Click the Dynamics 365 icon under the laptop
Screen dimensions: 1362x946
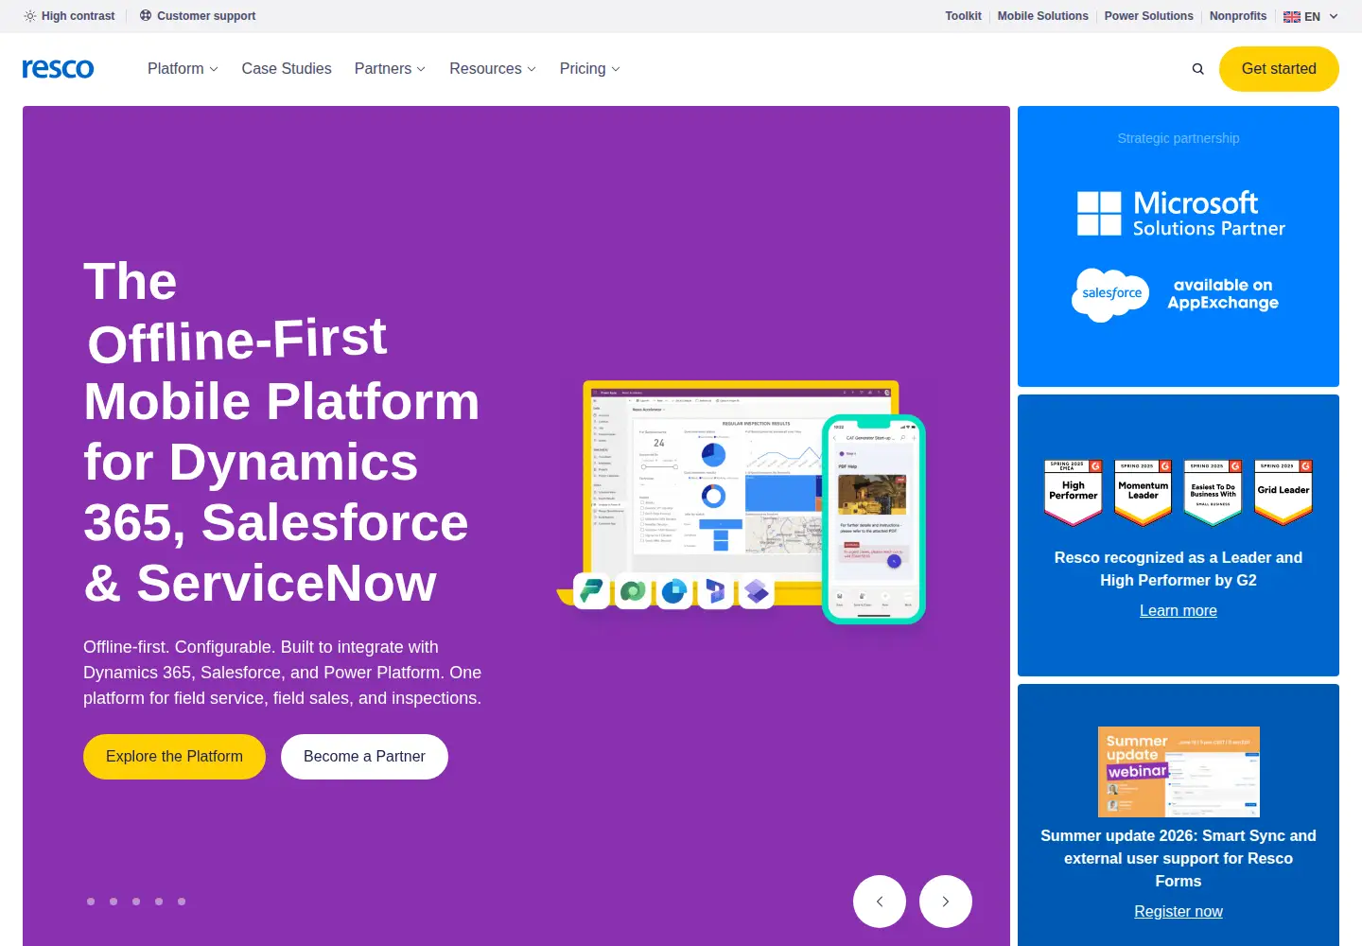click(715, 591)
